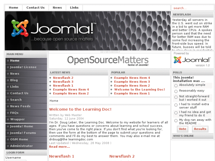
Task: Click the Powered by Joomla! version 1.0 logo
Action: (192, 60)
